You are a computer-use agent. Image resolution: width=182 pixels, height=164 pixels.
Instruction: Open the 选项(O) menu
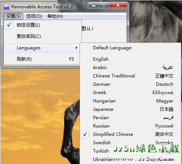pyautogui.click(x=34, y=16)
